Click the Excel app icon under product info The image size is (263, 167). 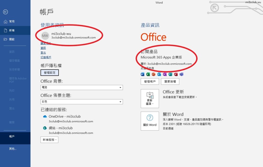click(148, 74)
